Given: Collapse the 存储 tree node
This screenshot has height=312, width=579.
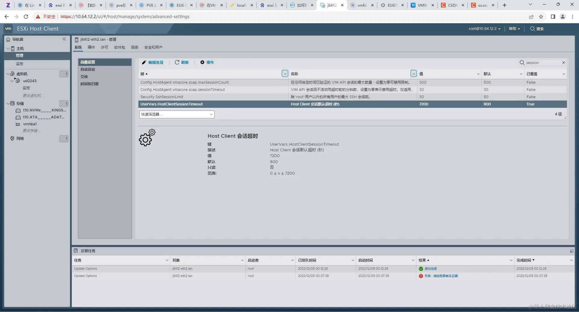Looking at the screenshot, I should (x=8, y=103).
